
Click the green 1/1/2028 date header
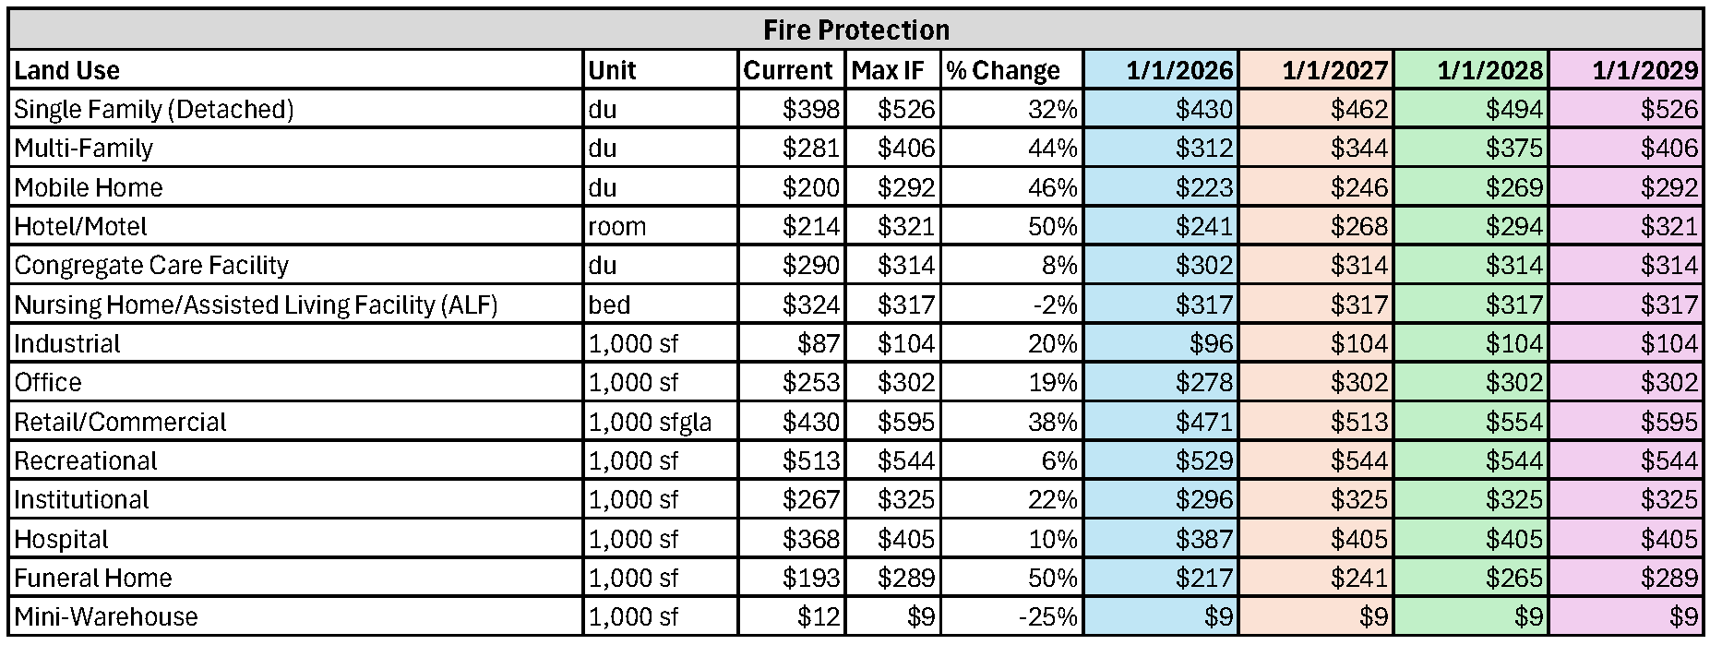tap(1489, 70)
